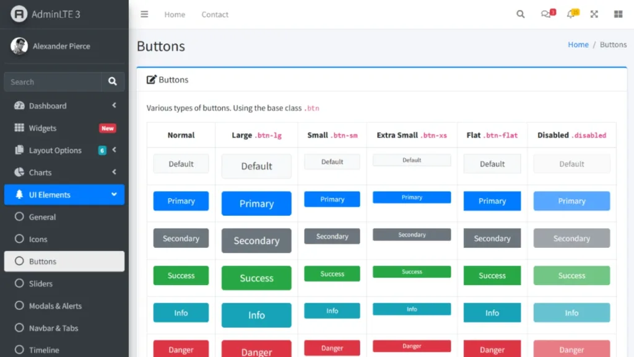The height and width of the screenshot is (357, 634).
Task: Enter fullscreen via the expand icon
Action: click(594, 14)
